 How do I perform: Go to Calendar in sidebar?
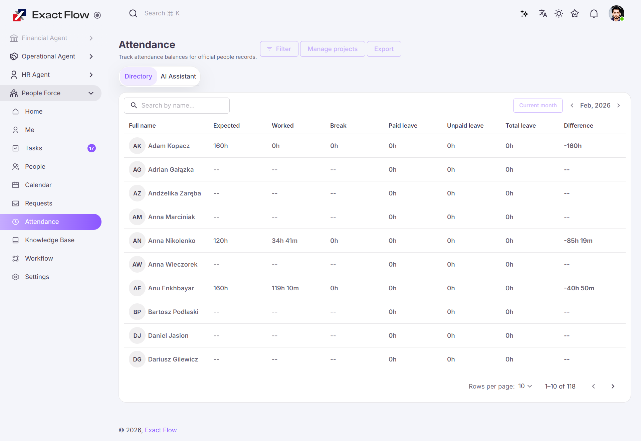[38, 185]
